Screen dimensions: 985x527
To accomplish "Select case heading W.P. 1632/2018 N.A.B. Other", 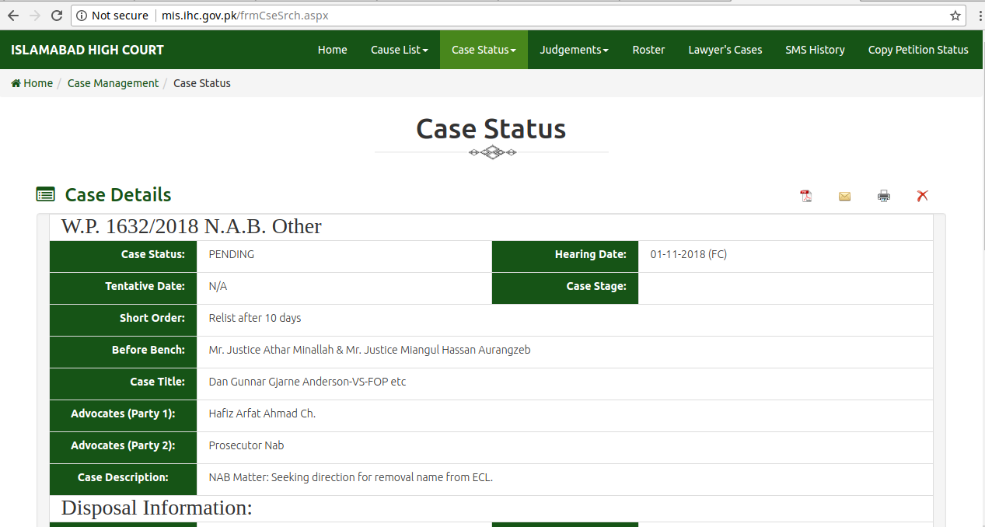I will point(191,226).
